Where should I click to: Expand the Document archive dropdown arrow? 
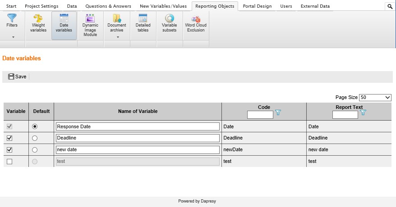click(117, 37)
